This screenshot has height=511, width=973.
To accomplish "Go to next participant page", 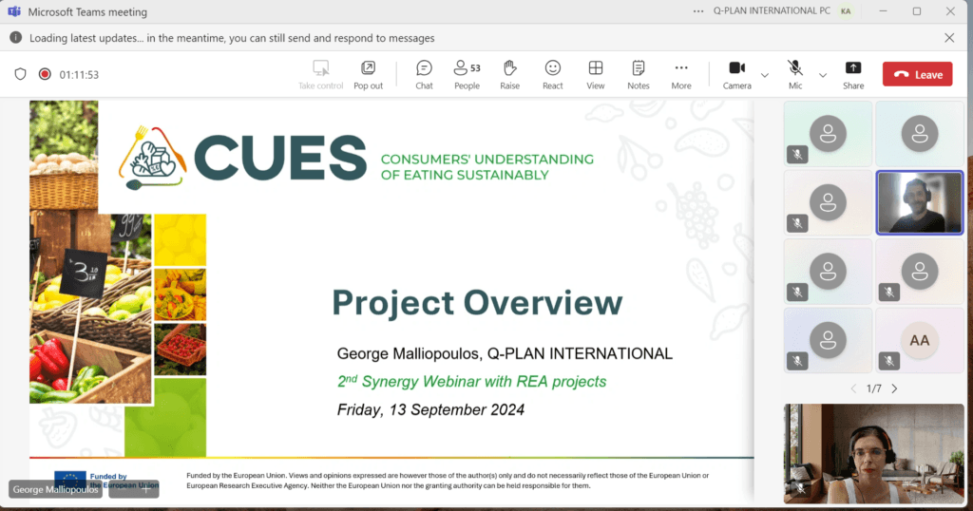I will (x=894, y=388).
